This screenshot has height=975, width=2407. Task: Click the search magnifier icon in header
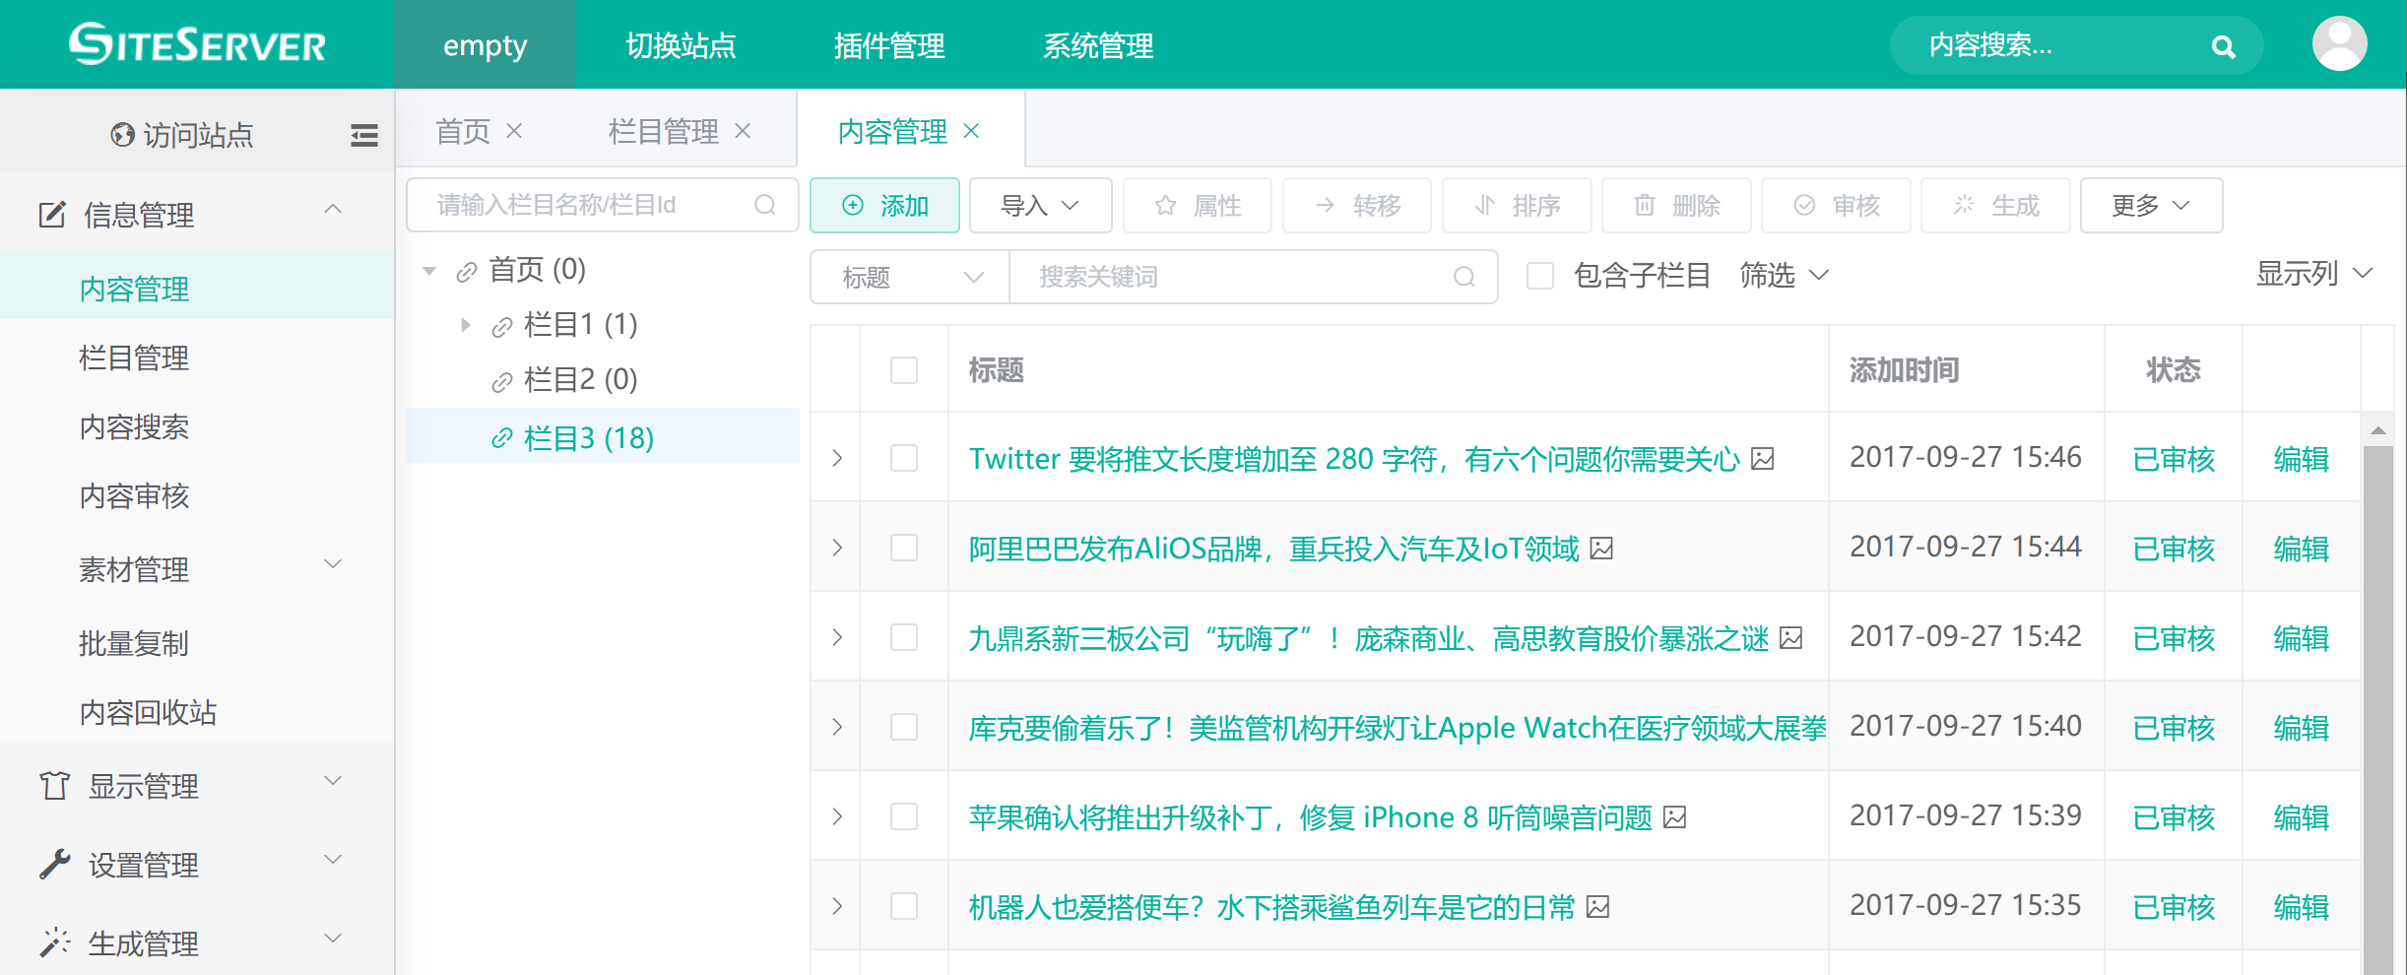click(2223, 46)
